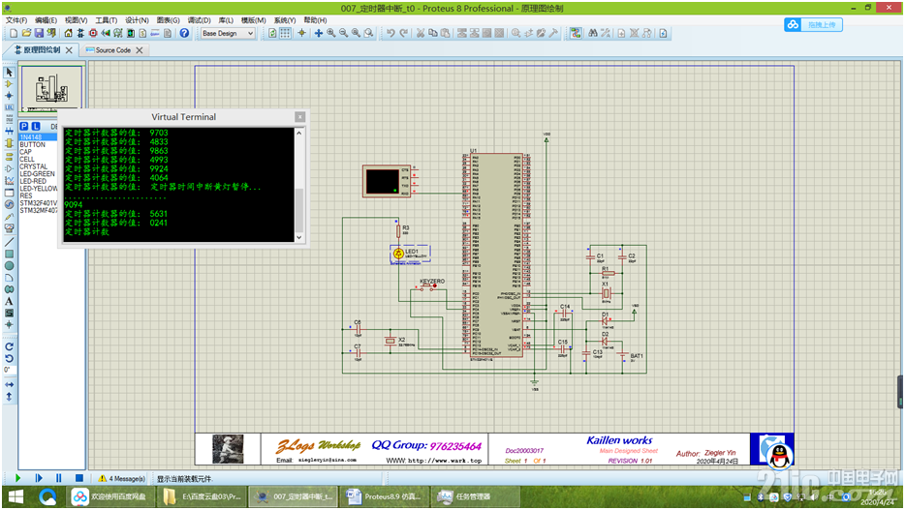Screen dimensions: 906x510
Task: Pause the running simulation
Action: [58, 478]
